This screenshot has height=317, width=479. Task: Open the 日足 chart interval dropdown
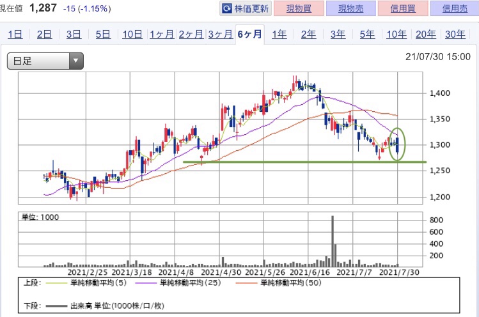(x=45, y=61)
